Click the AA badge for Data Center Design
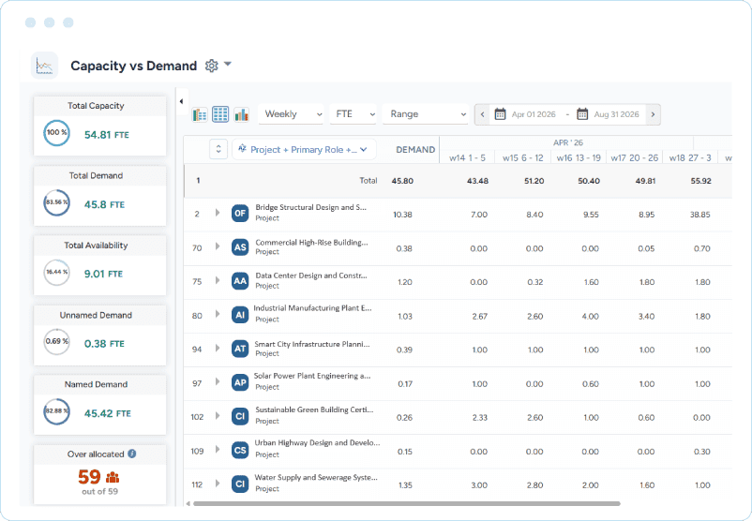752x521 pixels. click(240, 281)
